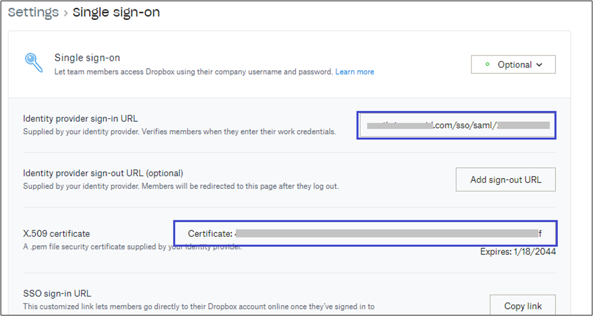
Task: Open the Optional dropdown menu
Action: pyautogui.click(x=513, y=65)
